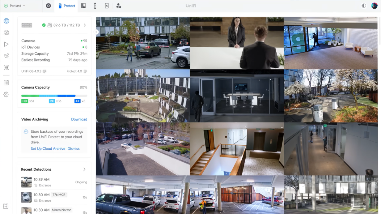Open the Settings gear in sidebar
381x214 pixels.
coord(6,95)
